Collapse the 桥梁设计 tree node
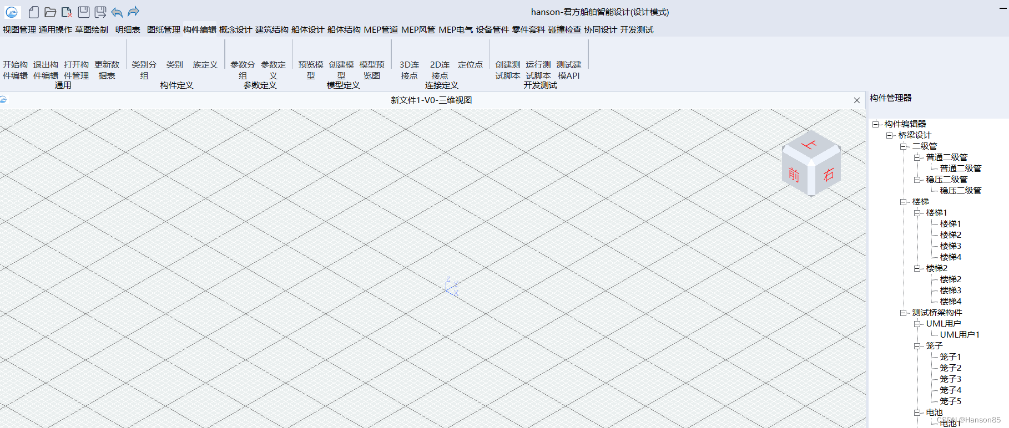Image resolution: width=1009 pixels, height=428 pixels. tap(890, 135)
